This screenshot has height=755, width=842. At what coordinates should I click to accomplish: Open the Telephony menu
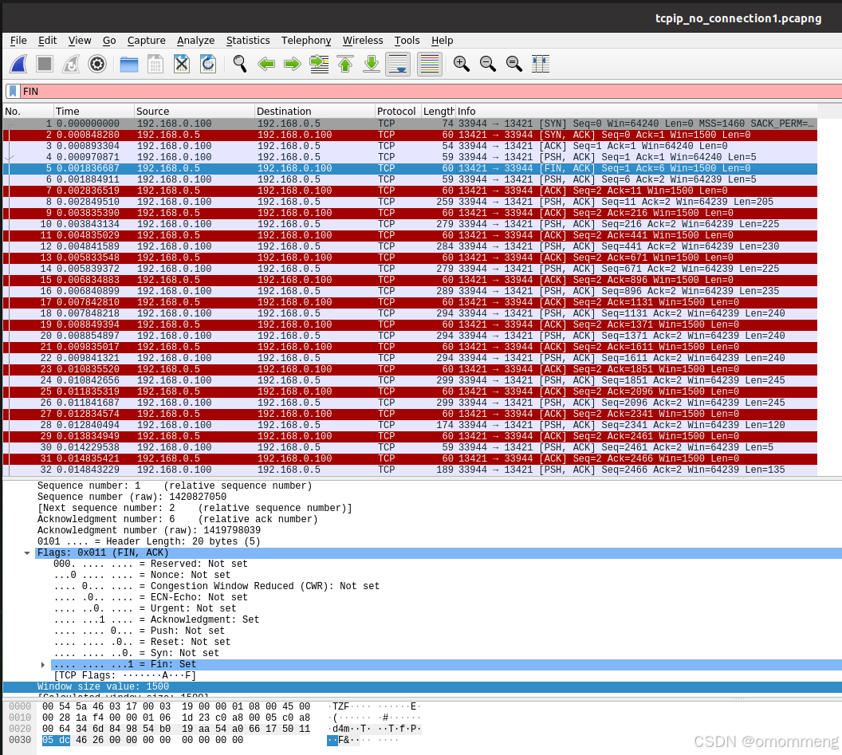click(x=306, y=41)
